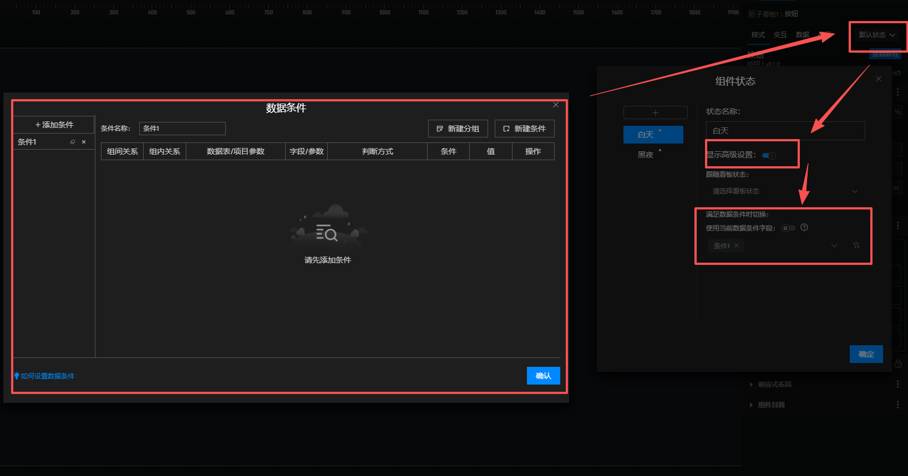Open the 默认状态 dropdown
Screen dimensions: 908x476
877,35
